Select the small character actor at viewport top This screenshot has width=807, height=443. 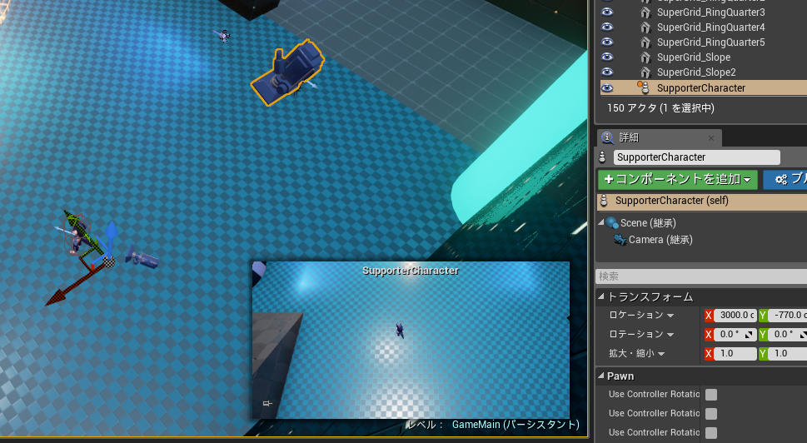pos(223,36)
